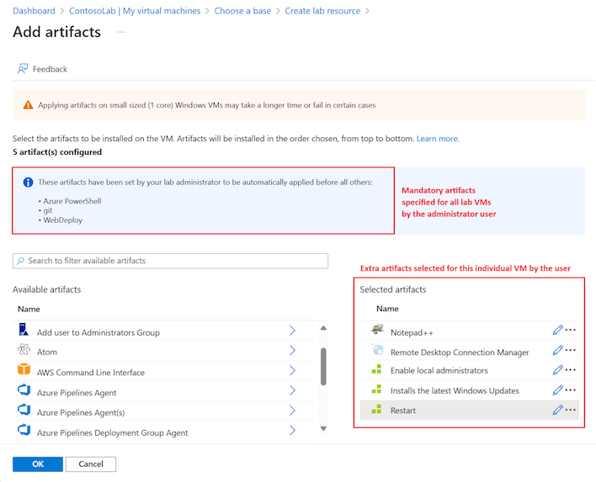Click the OK button
596x482 pixels.
pos(37,464)
